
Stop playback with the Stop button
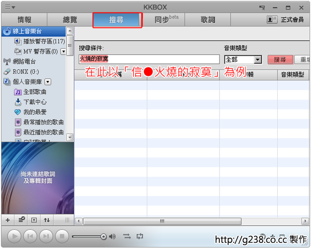(x=62, y=237)
